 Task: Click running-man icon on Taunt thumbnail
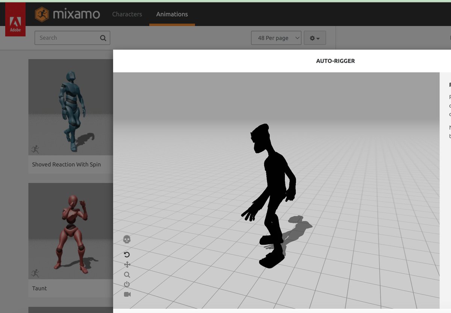pyautogui.click(x=35, y=273)
